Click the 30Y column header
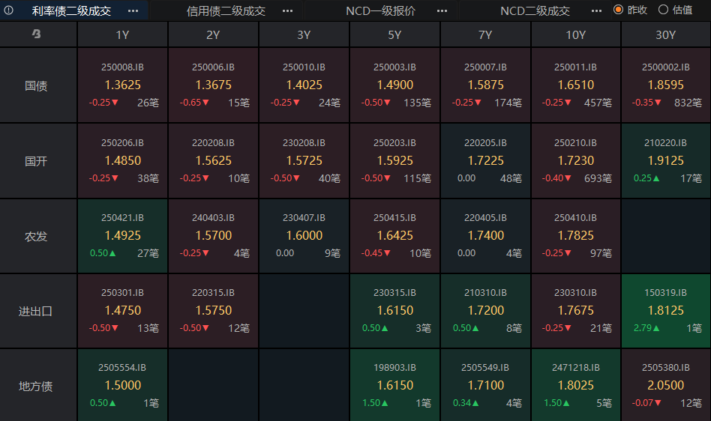 [x=666, y=35]
